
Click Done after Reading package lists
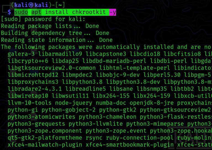(x=92, y=26)
